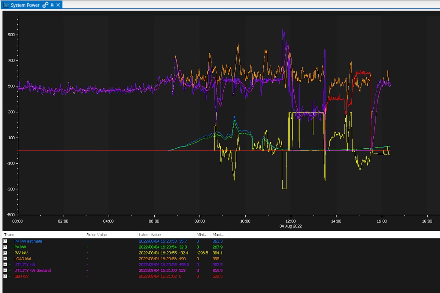Image resolution: width=440 pixels, height=293 pixels.
Task: Close the System Power tab
Action: point(58,5)
